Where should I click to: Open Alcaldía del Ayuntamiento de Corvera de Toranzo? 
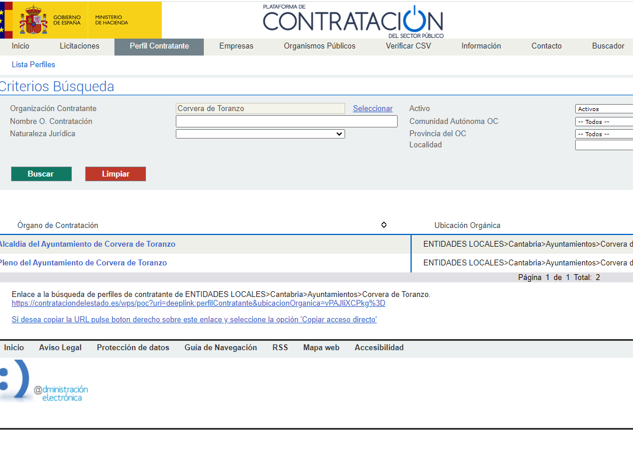(87, 244)
